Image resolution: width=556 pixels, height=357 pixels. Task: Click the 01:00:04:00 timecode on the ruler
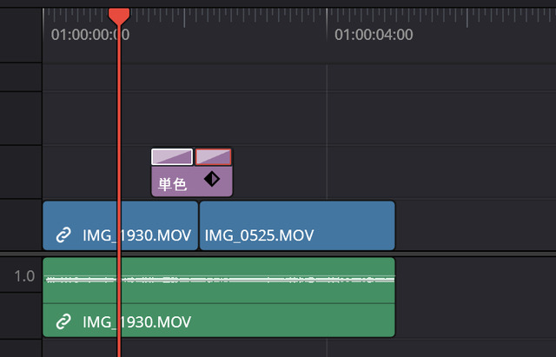tap(374, 35)
